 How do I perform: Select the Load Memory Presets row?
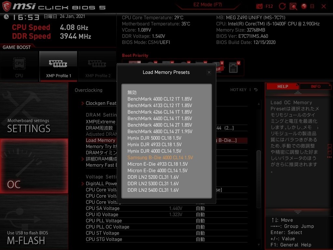[166, 140]
